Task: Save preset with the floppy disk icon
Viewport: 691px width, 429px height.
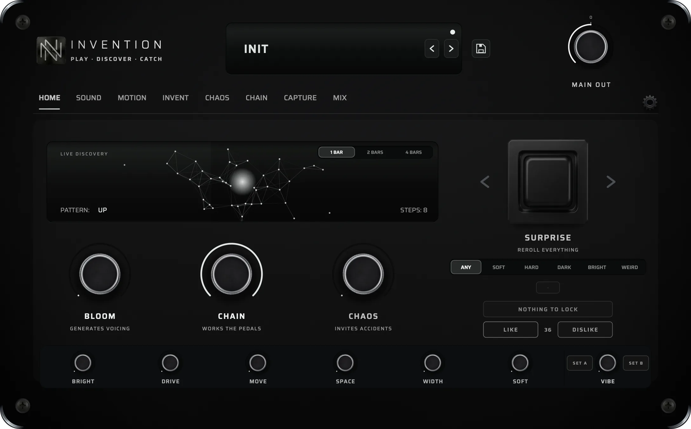Action: click(x=481, y=49)
